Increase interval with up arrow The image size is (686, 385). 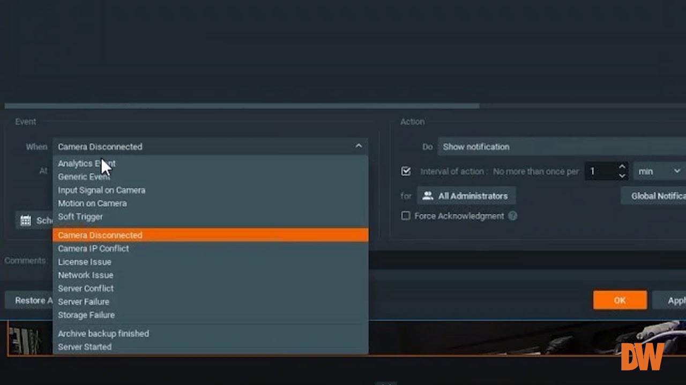(622, 167)
